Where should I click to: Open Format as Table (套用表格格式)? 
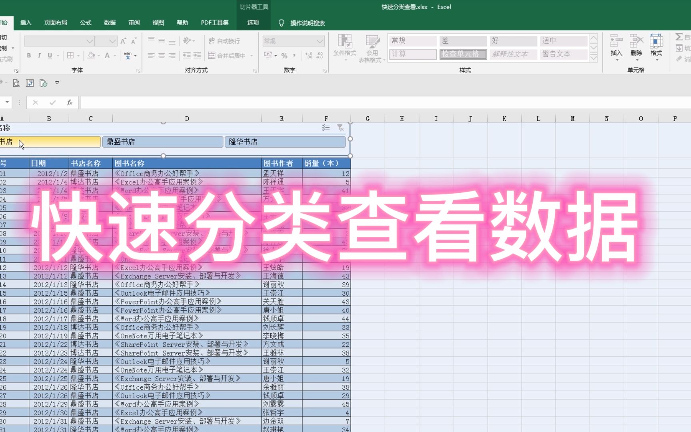pos(372,49)
